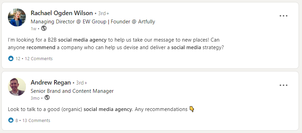The width and height of the screenshot is (302, 133).
Task: Click the 1w timestamp on Rachael's post
Action: point(33,29)
